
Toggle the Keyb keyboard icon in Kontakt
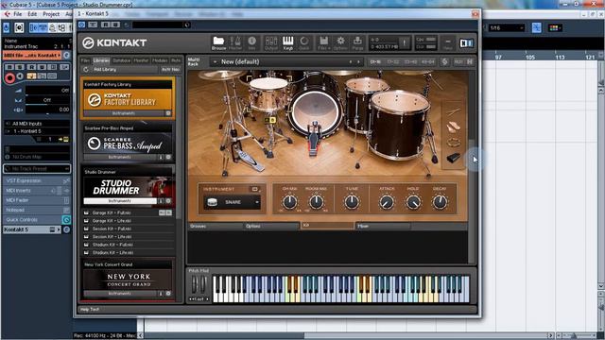pyautogui.click(x=287, y=42)
